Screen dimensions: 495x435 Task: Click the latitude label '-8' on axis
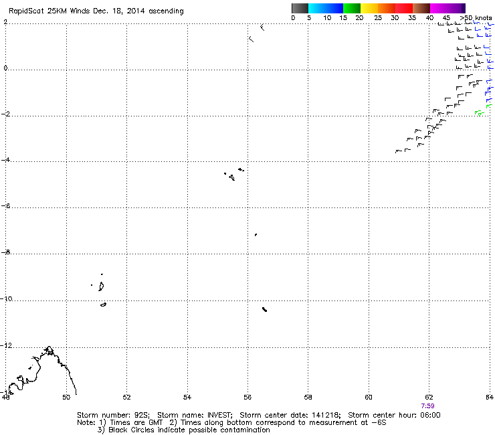[x=5, y=252]
